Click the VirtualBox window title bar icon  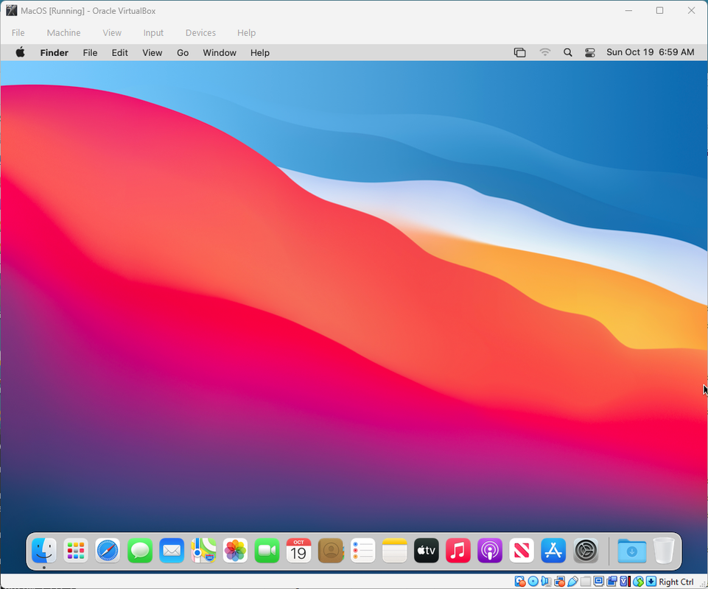[x=11, y=10]
